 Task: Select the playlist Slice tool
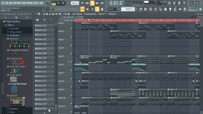[59, 14]
